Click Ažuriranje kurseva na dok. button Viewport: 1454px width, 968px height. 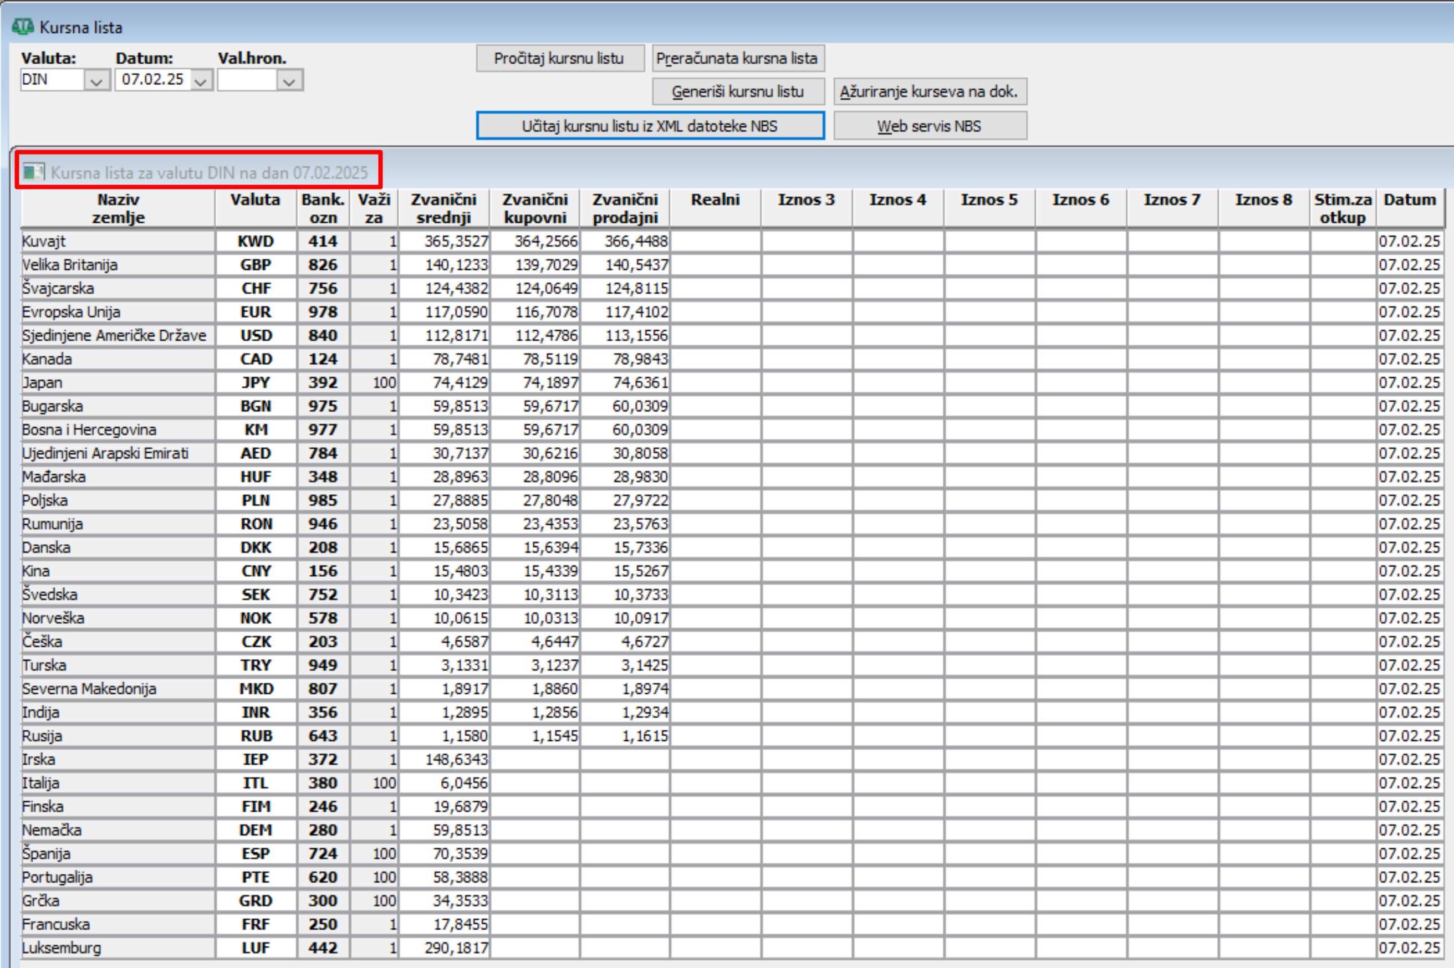[930, 91]
